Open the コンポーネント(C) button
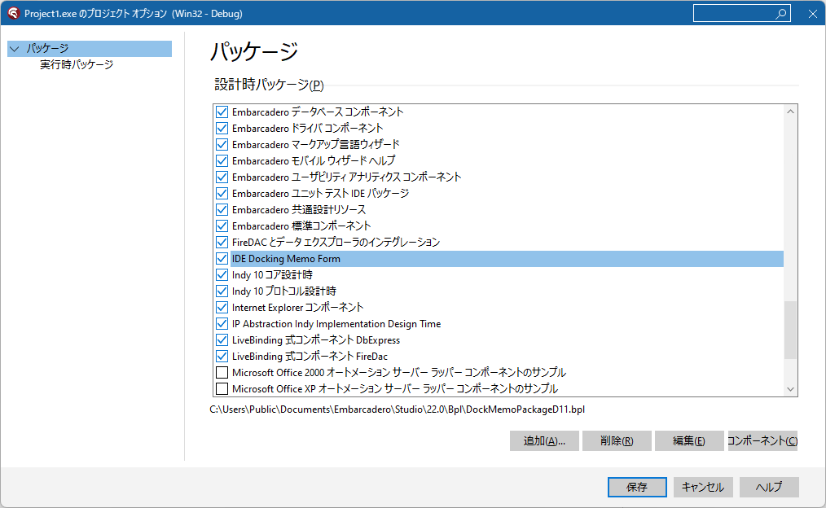Screen dimensions: 826x508 (x=762, y=441)
